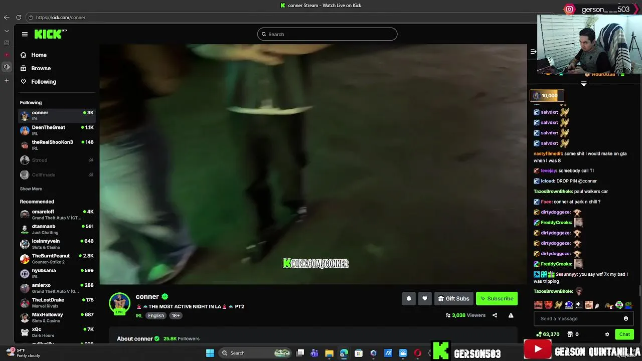
Task: Open amierxo recommended channel
Action: pyautogui.click(x=57, y=288)
